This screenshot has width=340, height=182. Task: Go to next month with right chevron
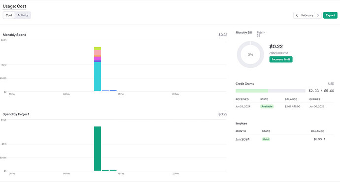318,15
